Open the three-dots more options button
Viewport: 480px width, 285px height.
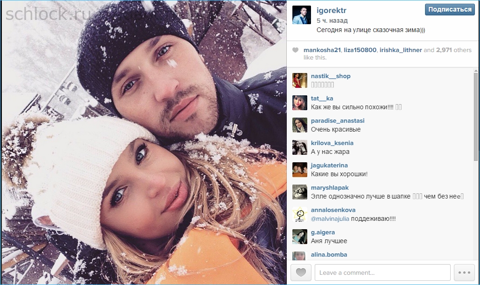464,272
